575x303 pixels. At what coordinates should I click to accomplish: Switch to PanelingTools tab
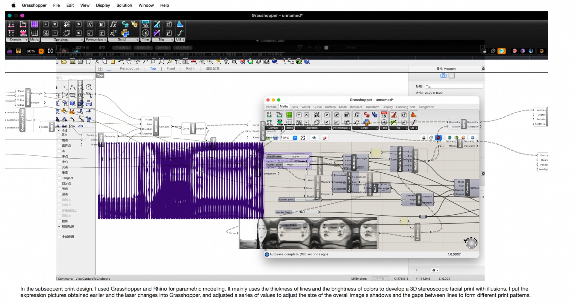(405, 107)
